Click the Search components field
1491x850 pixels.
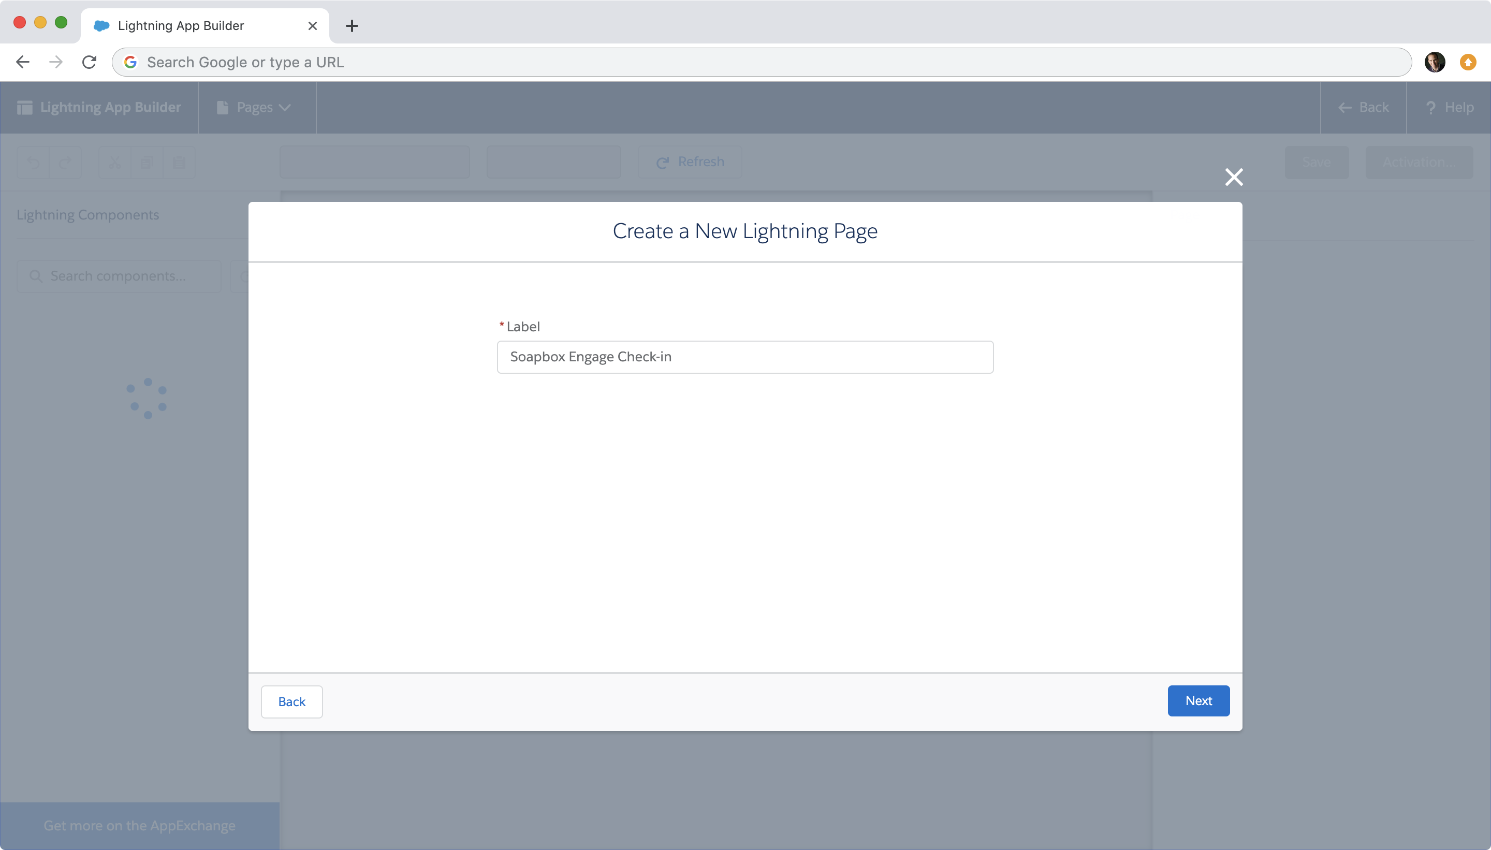click(x=119, y=276)
